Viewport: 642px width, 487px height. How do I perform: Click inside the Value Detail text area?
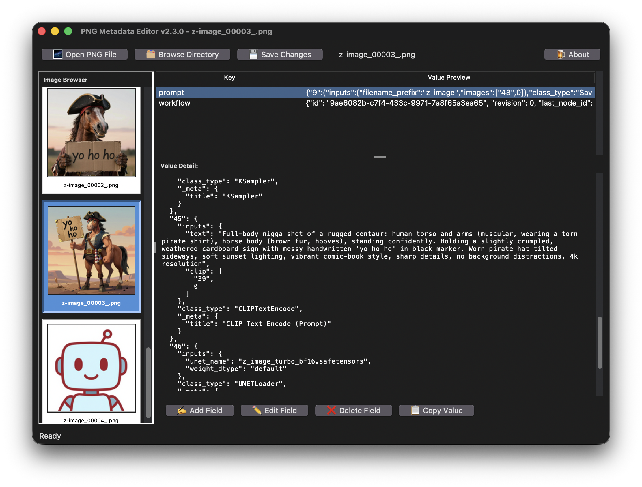point(377,290)
